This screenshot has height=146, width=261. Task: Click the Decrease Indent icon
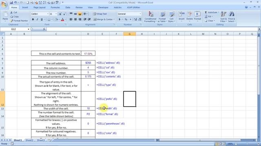pos(85,19)
